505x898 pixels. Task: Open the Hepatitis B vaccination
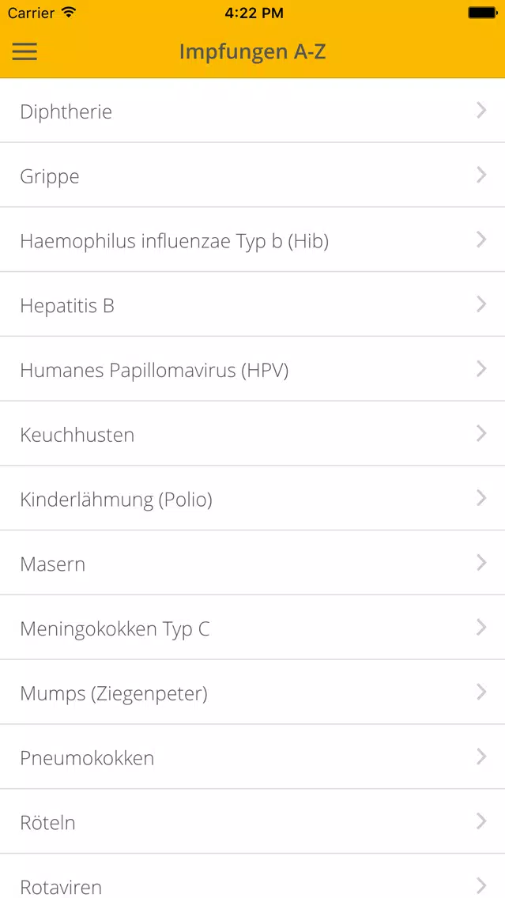pyautogui.click(x=67, y=306)
